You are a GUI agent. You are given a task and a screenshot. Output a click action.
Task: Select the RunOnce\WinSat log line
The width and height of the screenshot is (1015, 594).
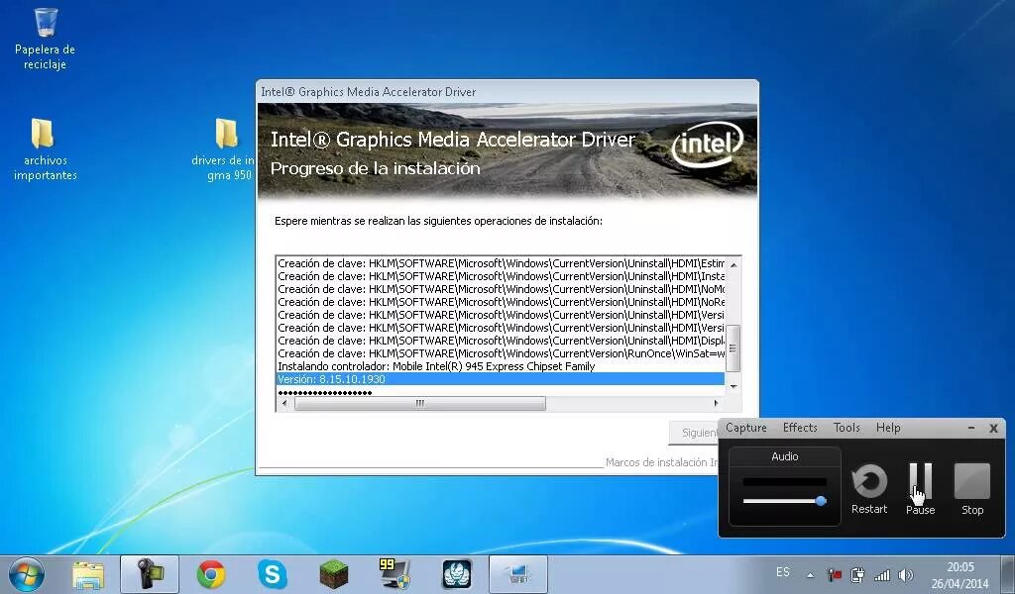[500, 353]
